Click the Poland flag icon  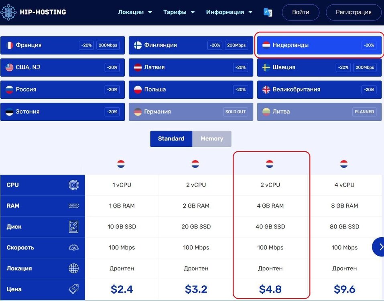click(x=138, y=89)
